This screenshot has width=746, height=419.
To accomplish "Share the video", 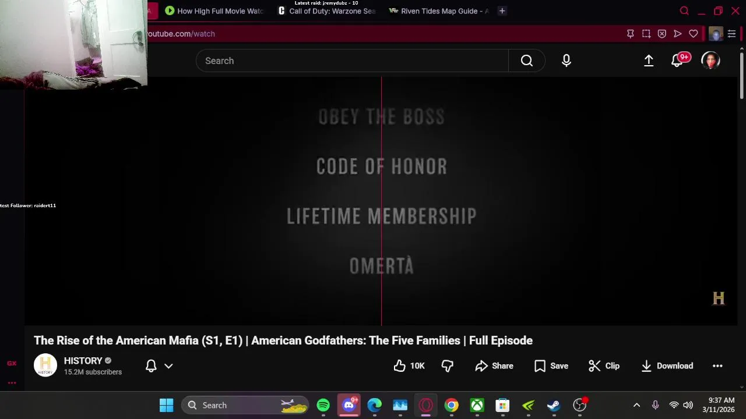I will (x=494, y=365).
